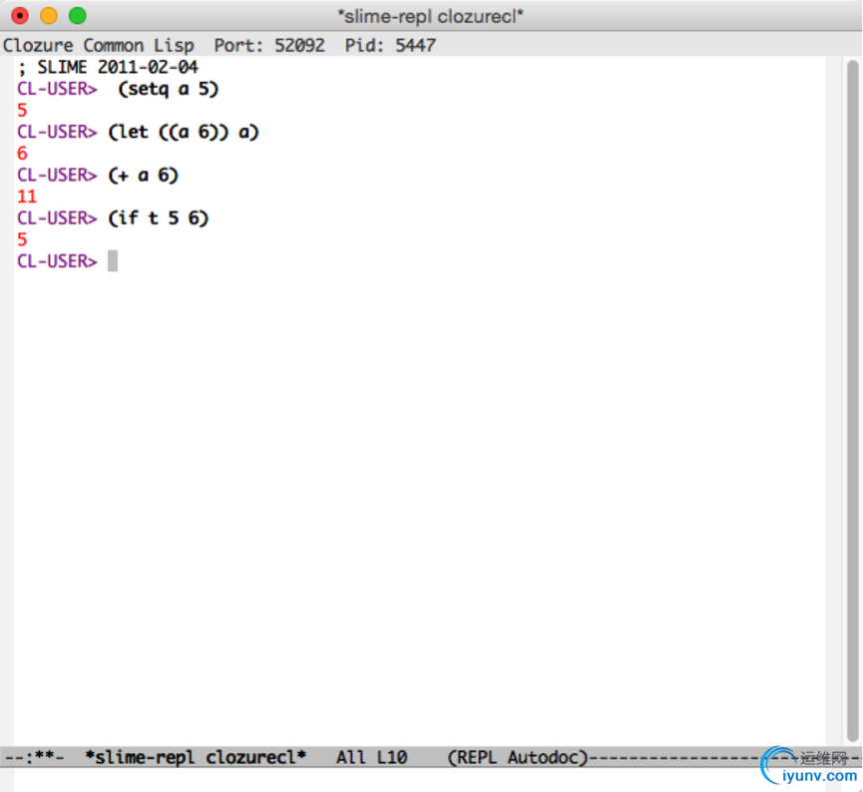Click 'Port: 52092' in header line
Viewport: 863px width, 792px height.
269,45
